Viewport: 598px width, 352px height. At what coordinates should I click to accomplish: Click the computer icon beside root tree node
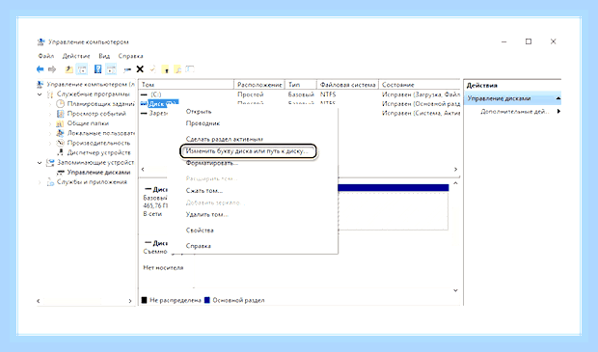[x=41, y=84]
